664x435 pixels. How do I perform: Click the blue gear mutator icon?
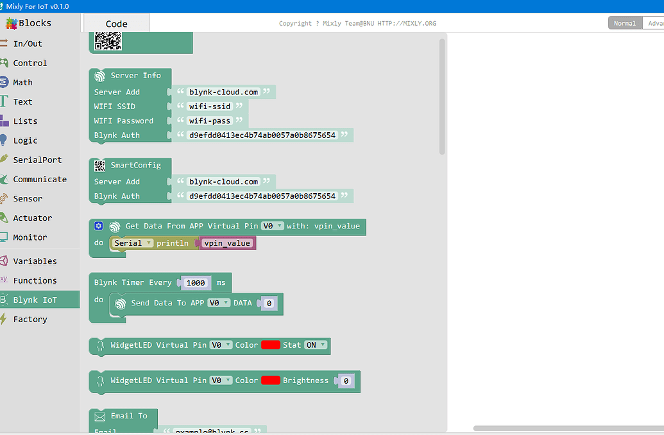(99, 226)
